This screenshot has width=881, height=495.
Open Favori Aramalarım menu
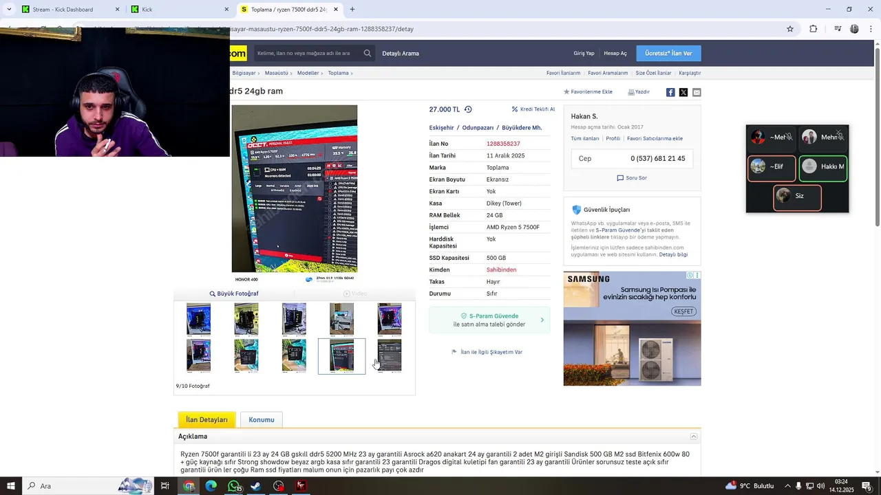pyautogui.click(x=608, y=73)
